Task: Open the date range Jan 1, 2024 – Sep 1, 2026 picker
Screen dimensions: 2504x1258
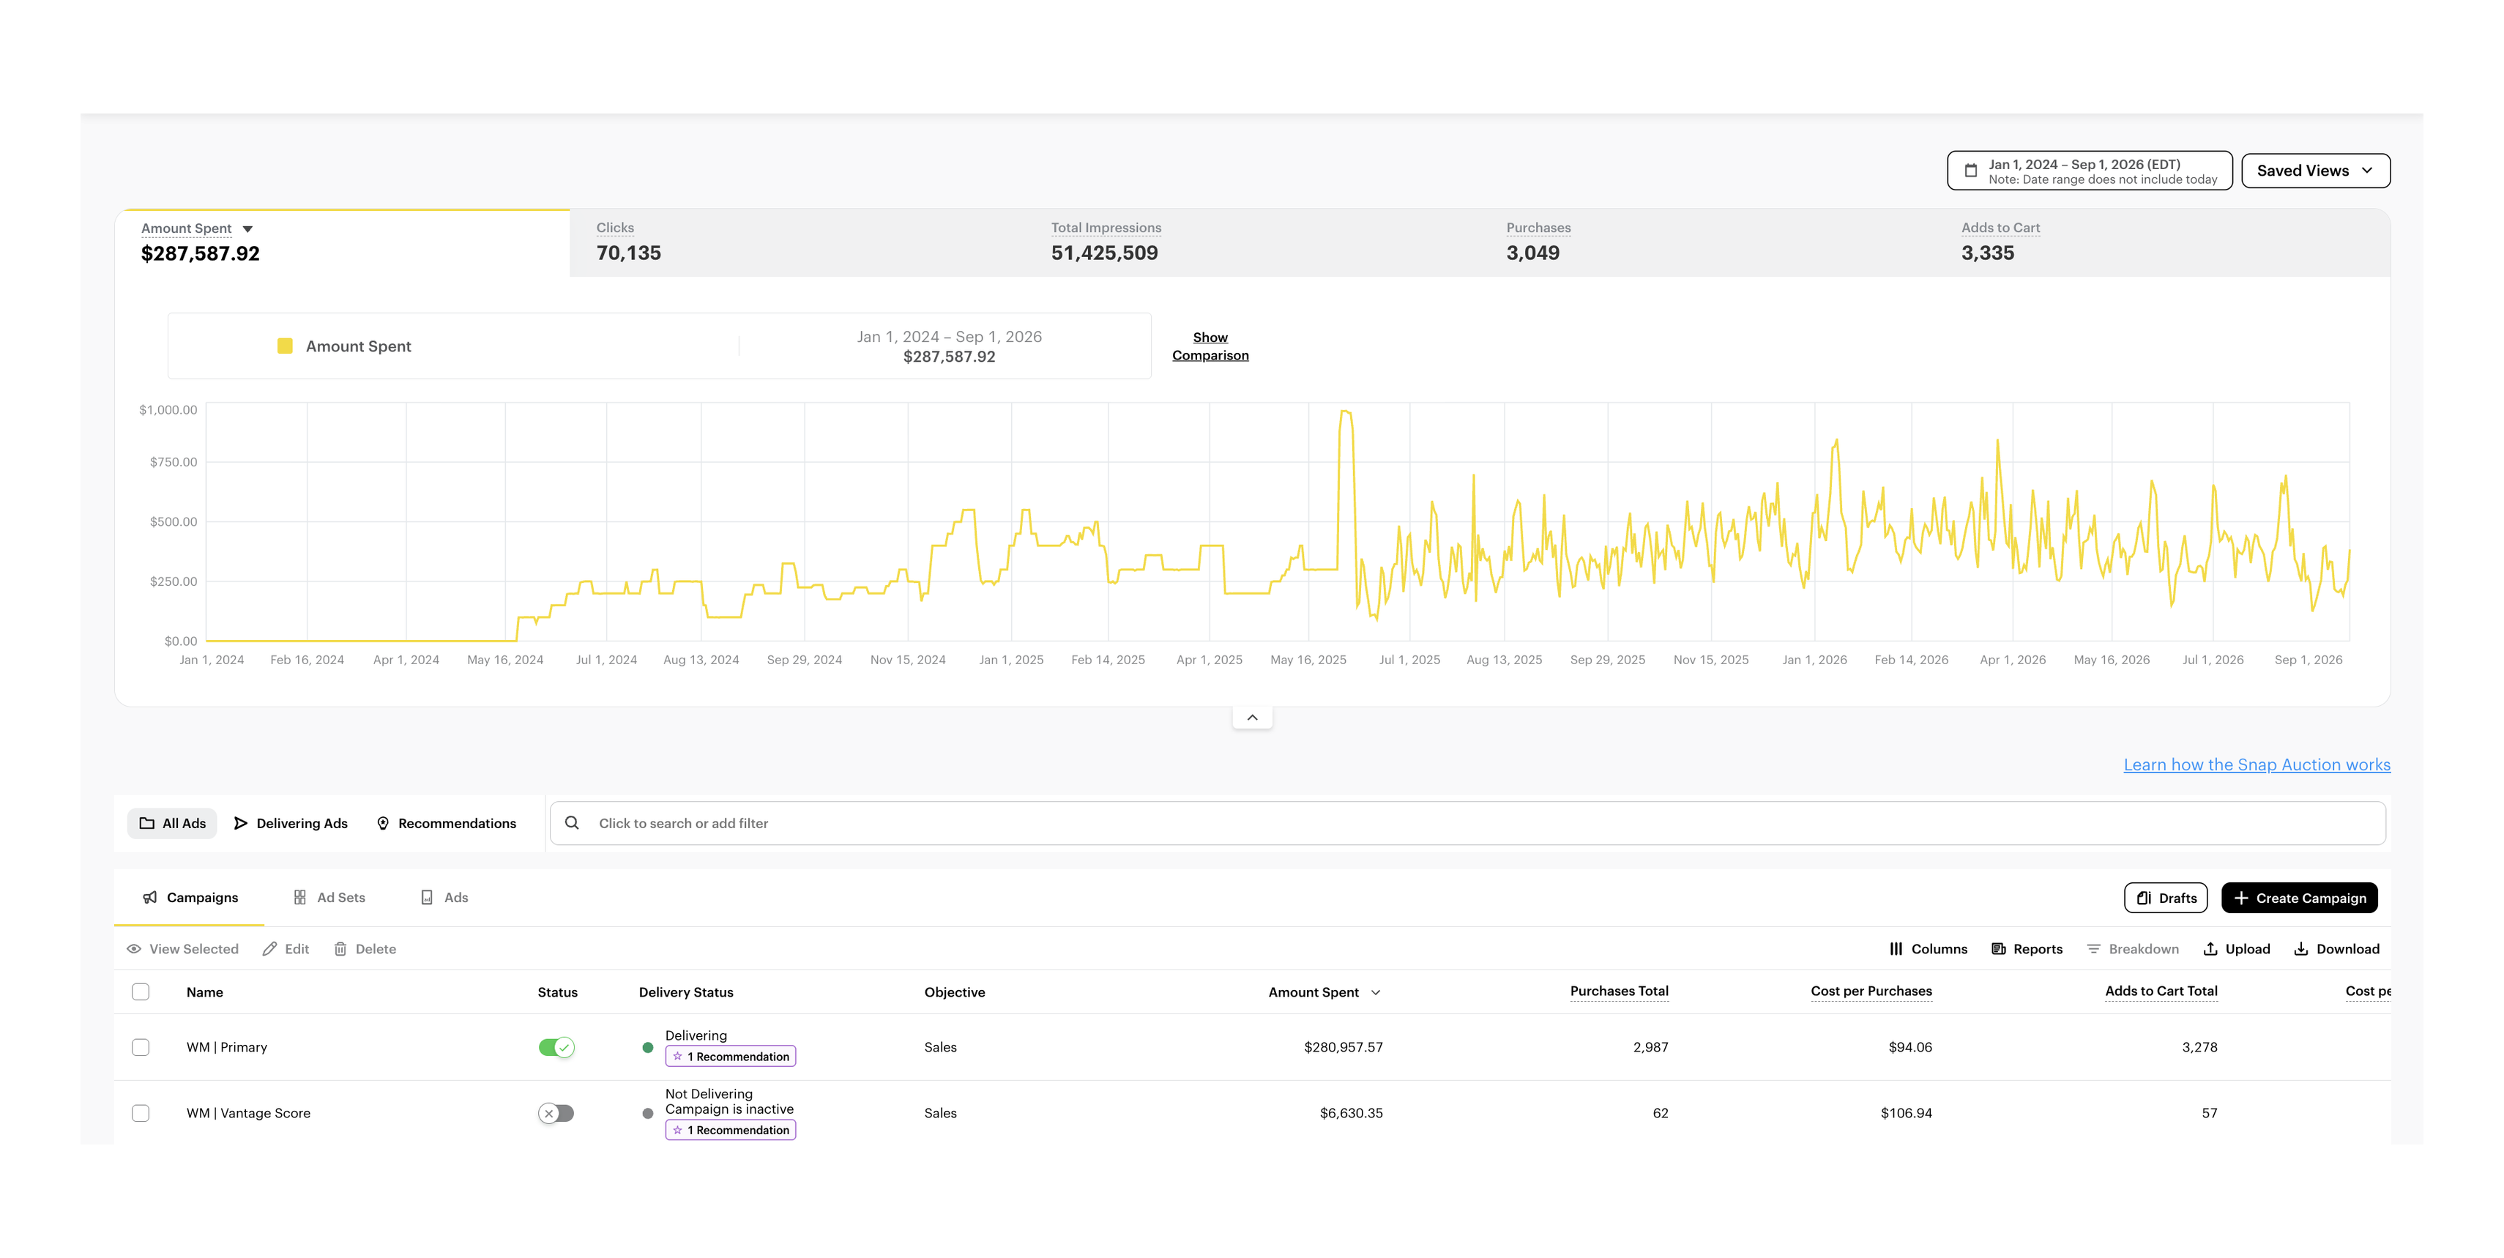Action: 2090,171
